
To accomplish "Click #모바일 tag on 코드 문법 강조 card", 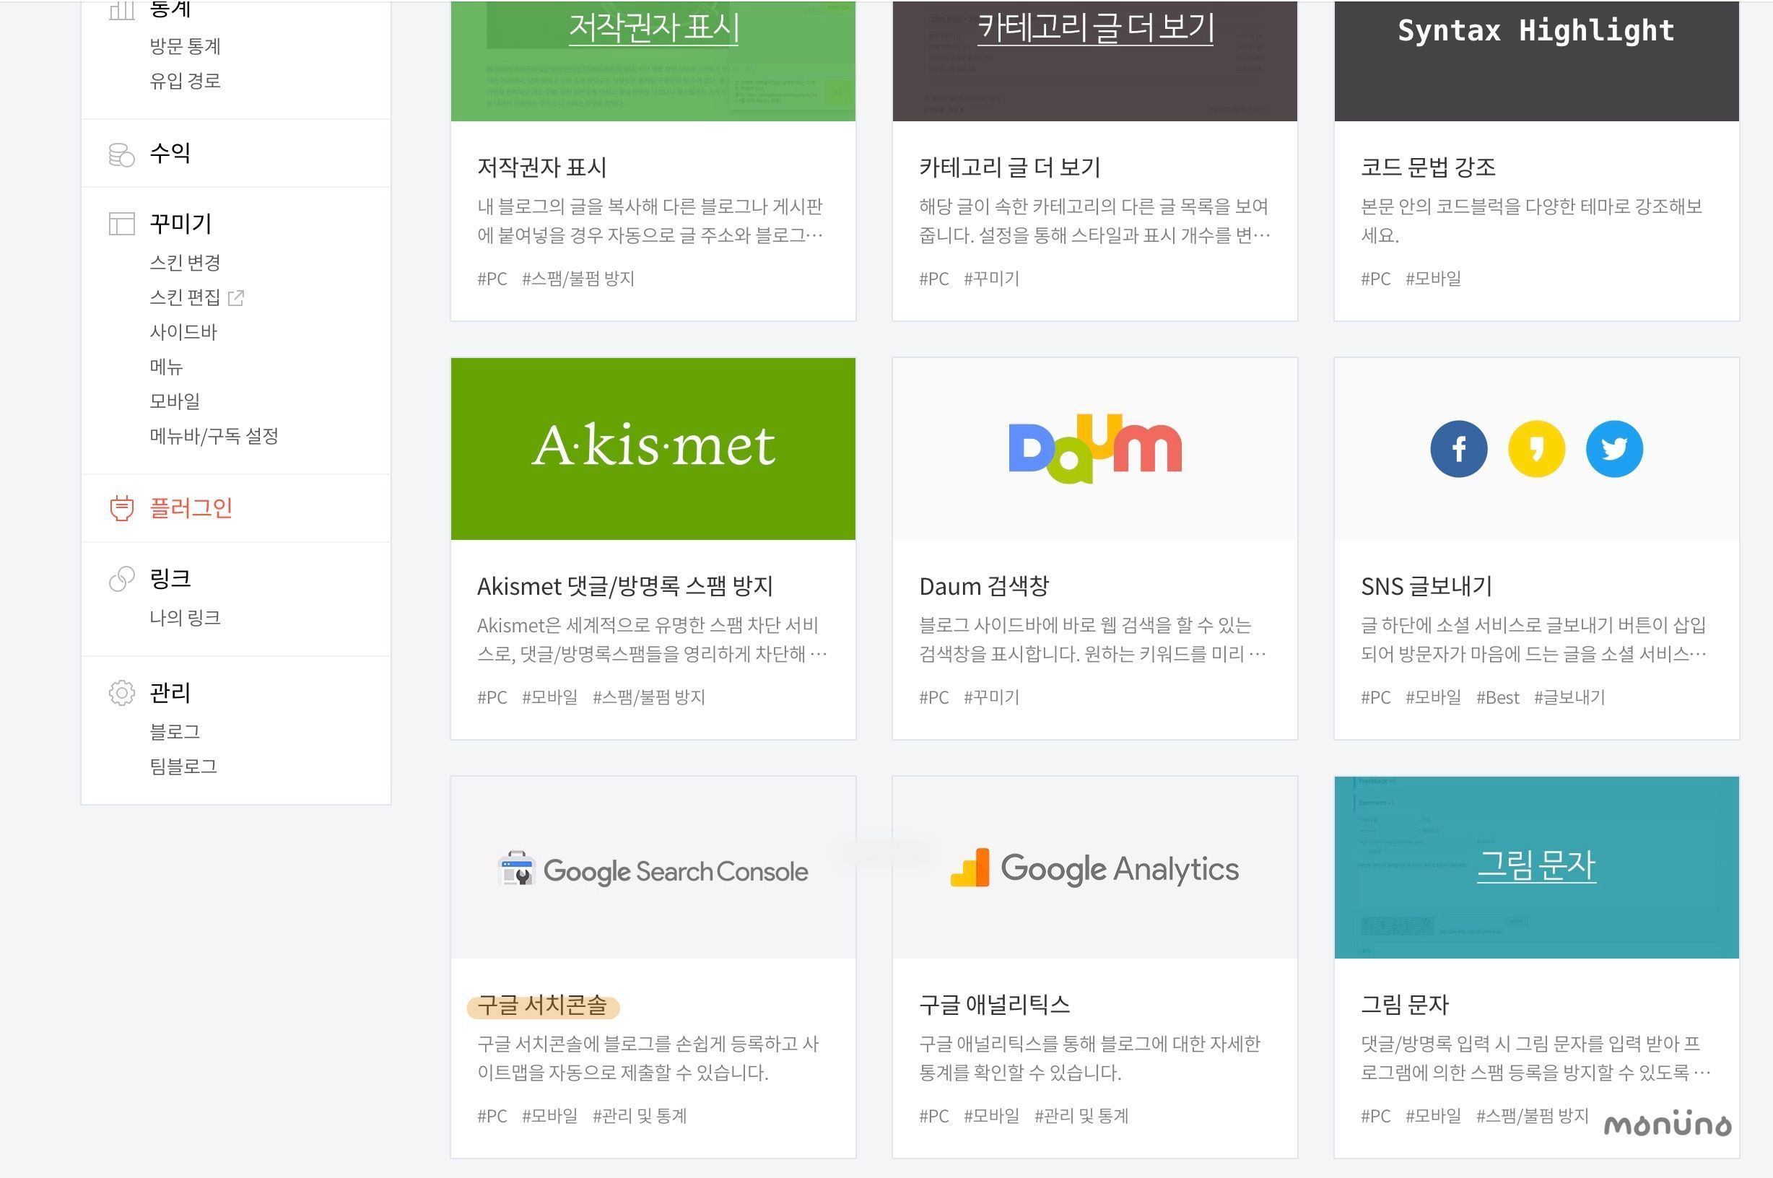I will point(1433,279).
